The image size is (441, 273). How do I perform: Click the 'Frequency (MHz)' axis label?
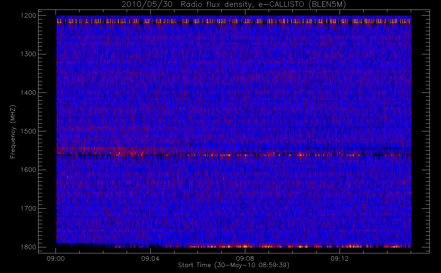[x=13, y=132]
